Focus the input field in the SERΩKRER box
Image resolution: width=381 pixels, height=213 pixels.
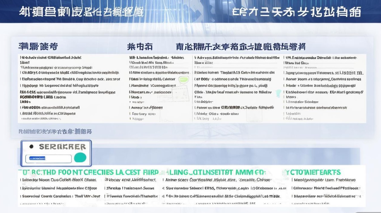[48, 159]
